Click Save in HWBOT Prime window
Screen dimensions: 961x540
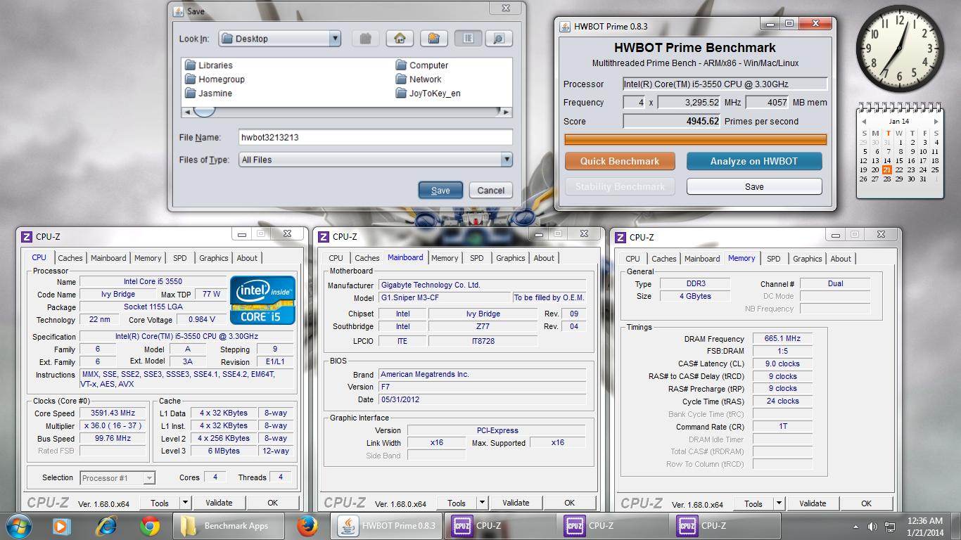tap(754, 186)
